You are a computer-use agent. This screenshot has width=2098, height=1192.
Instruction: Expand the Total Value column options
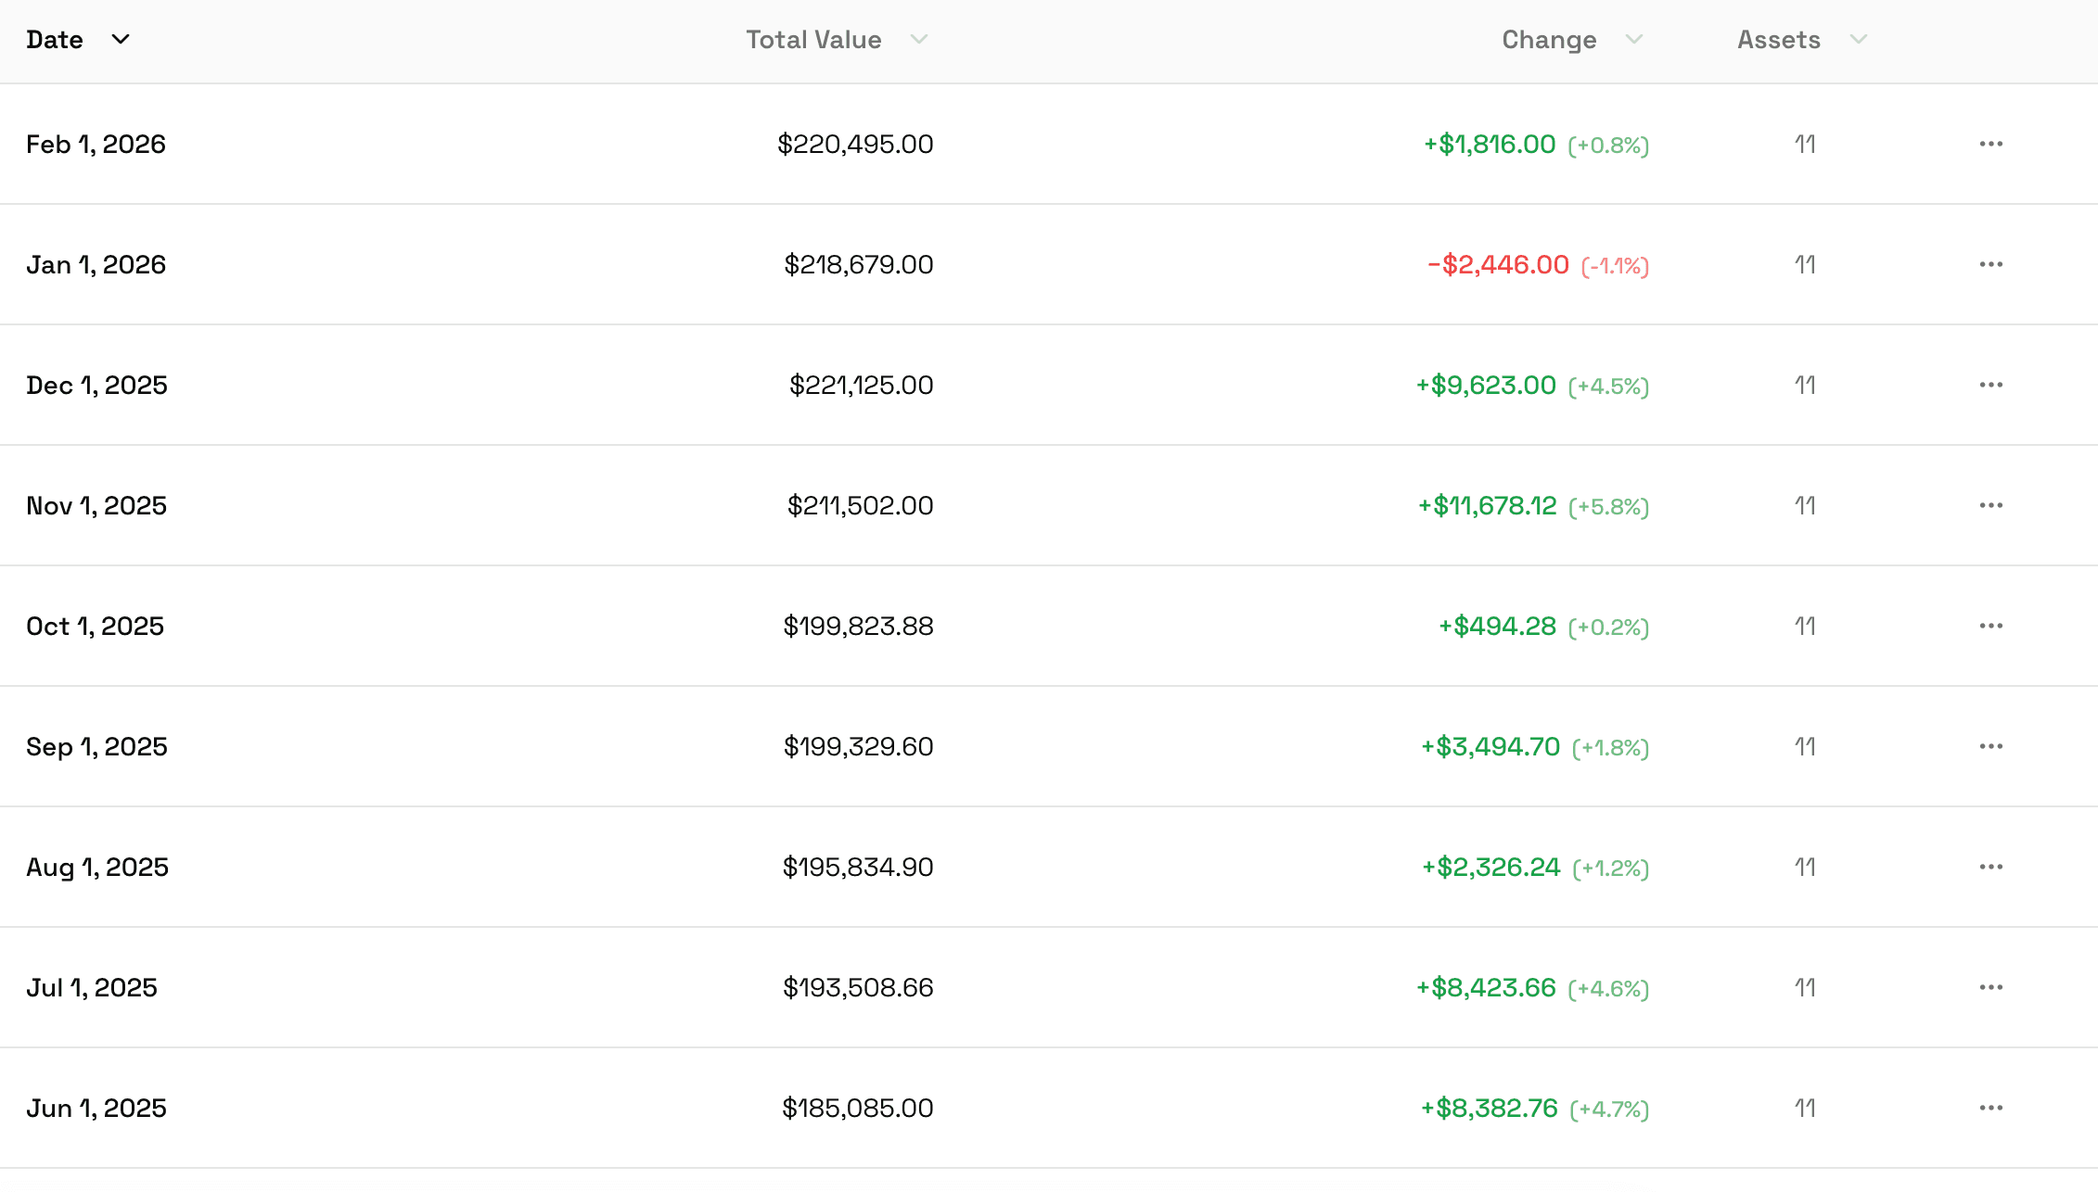(x=919, y=40)
